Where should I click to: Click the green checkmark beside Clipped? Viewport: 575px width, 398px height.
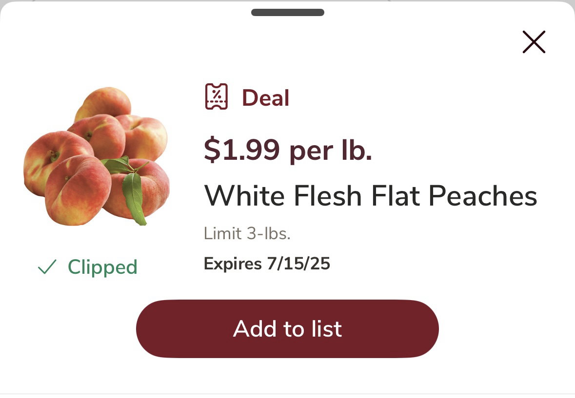click(47, 267)
